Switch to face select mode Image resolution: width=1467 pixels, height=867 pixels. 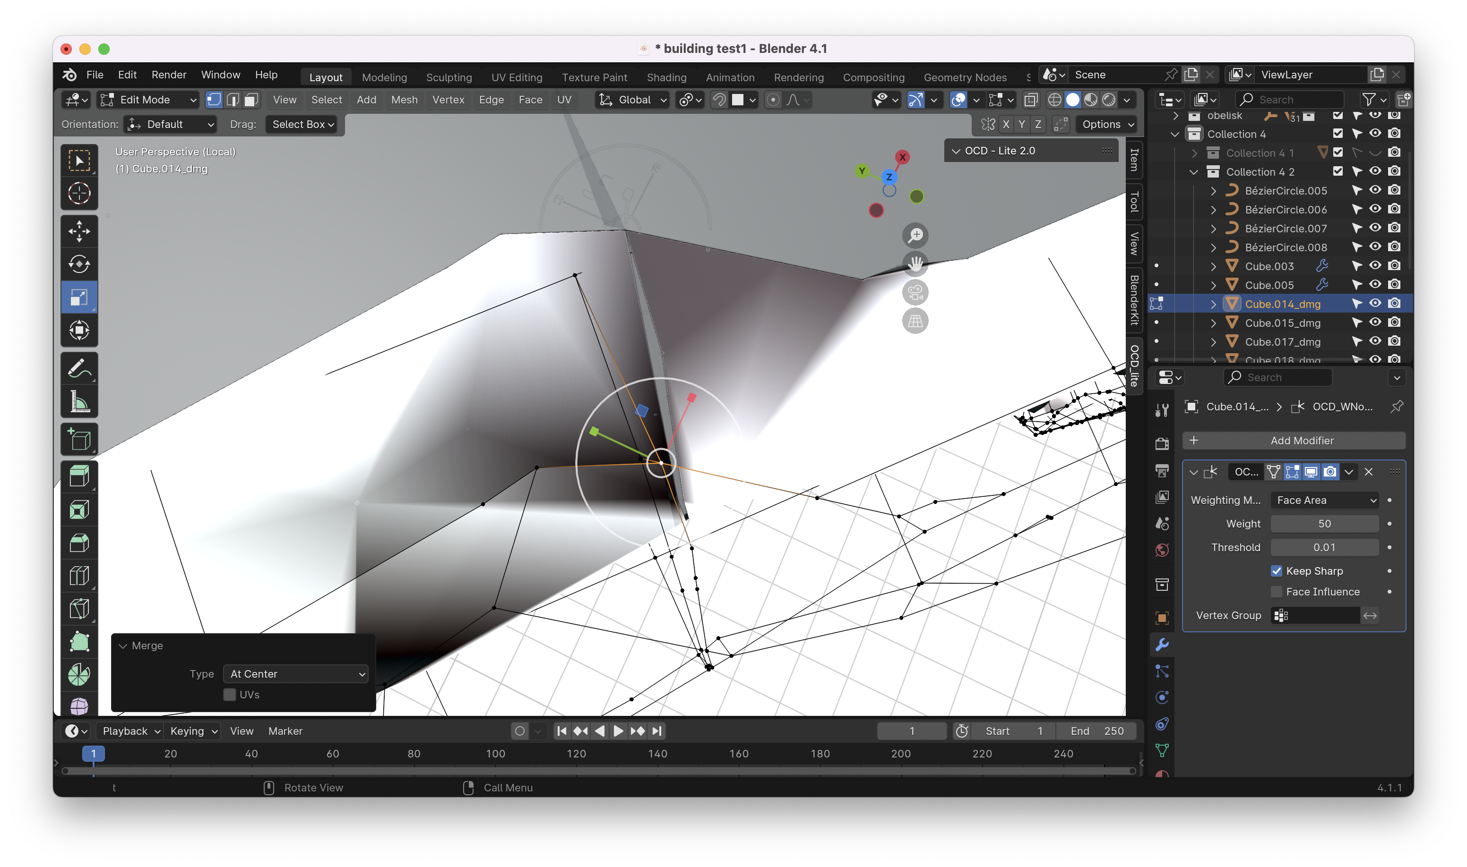click(x=251, y=100)
